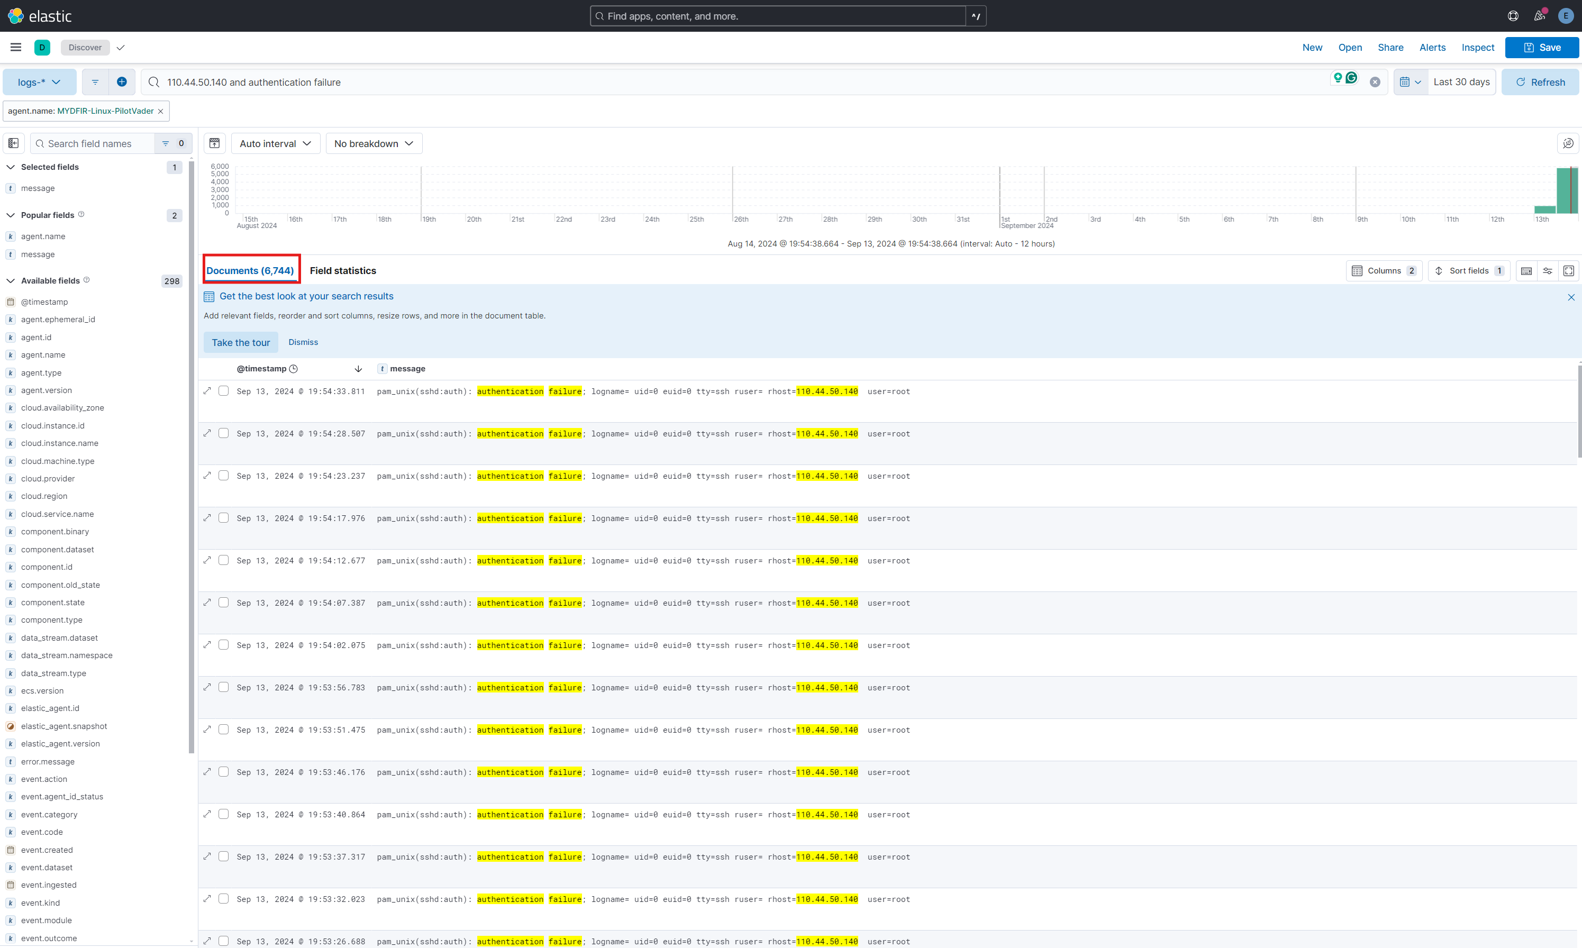Screen dimensions: 1582x948
Task: Add a new filter with the plus icon
Action: 122,82
